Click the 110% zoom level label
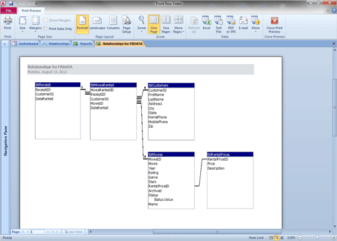This screenshot has height=241, width=337. (291, 238)
